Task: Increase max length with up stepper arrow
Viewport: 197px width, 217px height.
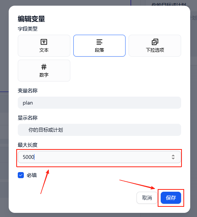Action: 173,155
